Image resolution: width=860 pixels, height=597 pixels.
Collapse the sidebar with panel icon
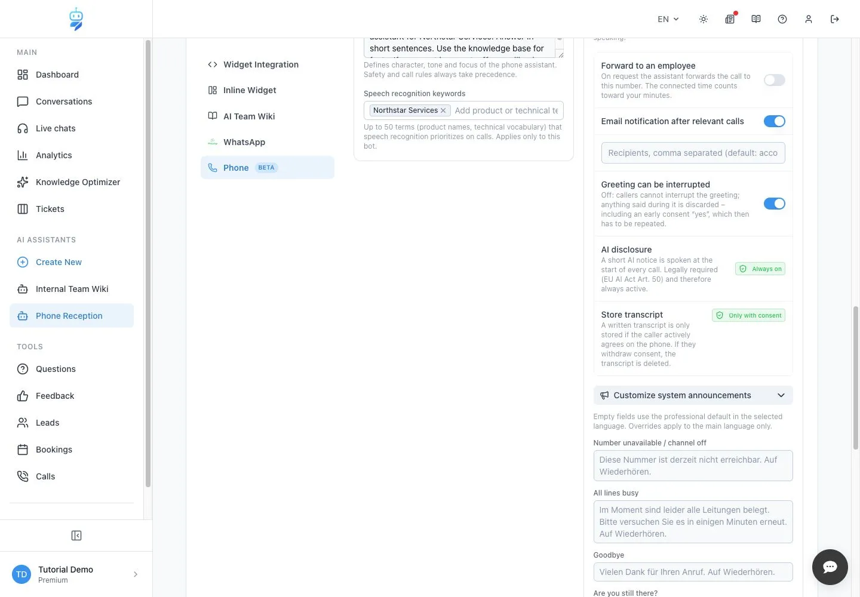pos(76,536)
